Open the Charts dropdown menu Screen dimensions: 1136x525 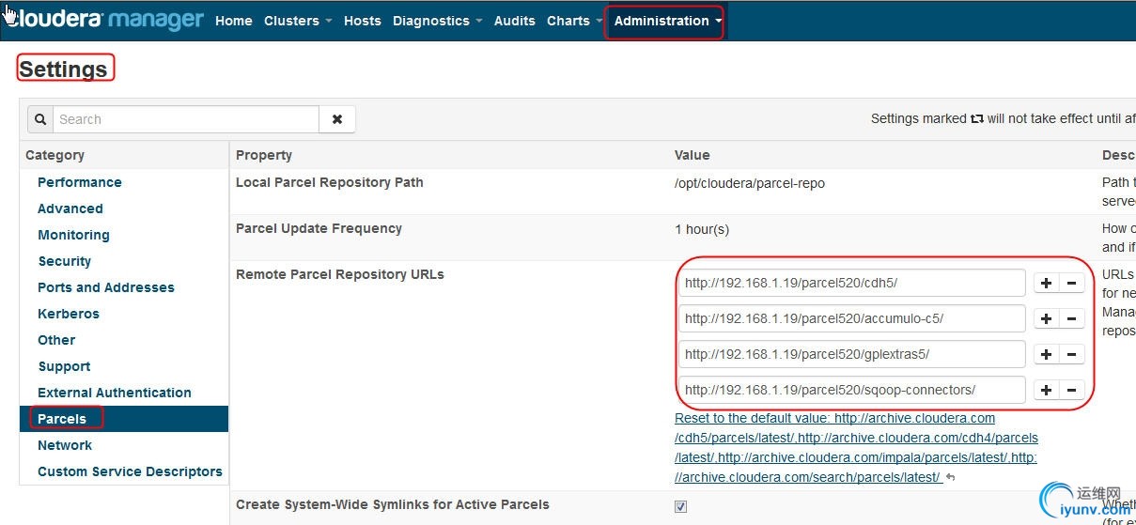574,21
